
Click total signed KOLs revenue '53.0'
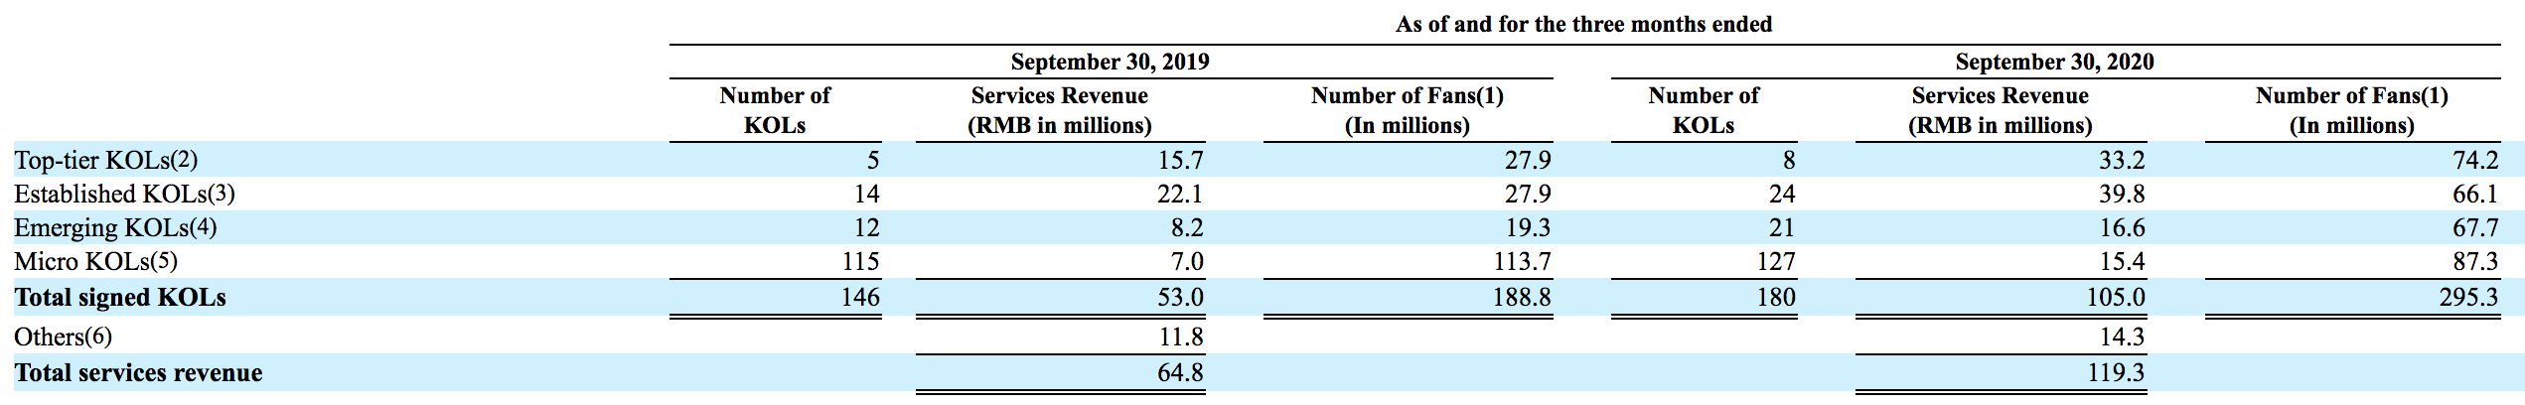pyautogui.click(x=1180, y=297)
